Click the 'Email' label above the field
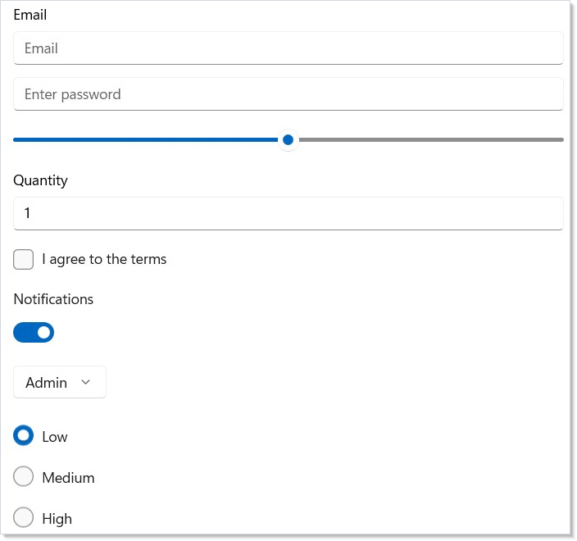This screenshot has height=541, width=577. pyautogui.click(x=30, y=15)
